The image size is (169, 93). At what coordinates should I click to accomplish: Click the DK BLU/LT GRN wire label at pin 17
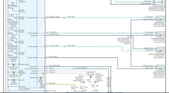click(x=54, y=17)
